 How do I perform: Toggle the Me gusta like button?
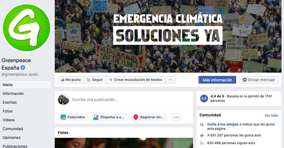click(x=71, y=80)
